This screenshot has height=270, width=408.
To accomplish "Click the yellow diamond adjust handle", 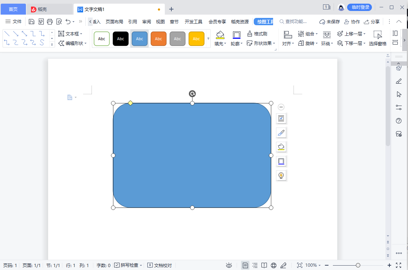I will click(x=131, y=103).
